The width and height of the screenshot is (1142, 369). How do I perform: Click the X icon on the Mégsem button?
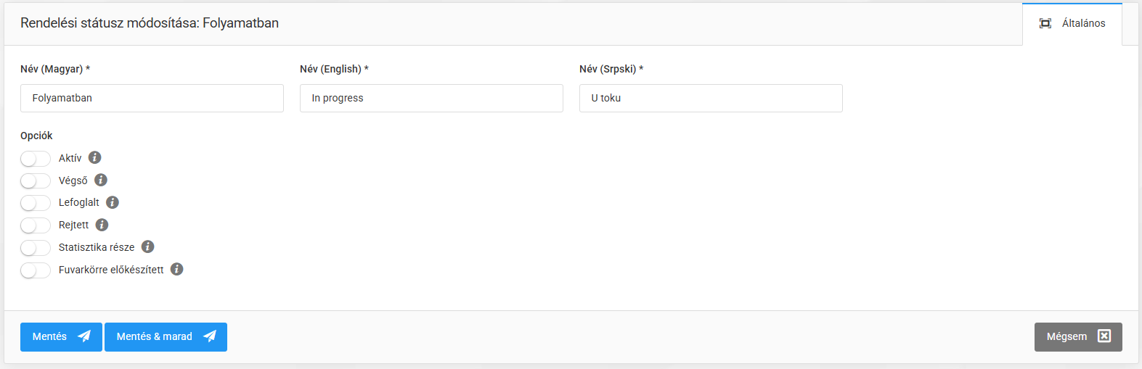tap(1104, 336)
